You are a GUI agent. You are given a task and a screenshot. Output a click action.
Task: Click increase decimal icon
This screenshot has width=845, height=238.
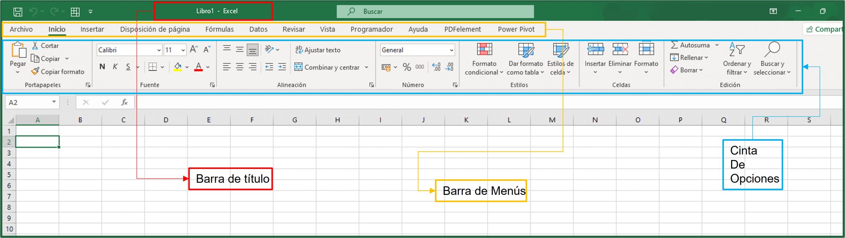pos(436,67)
